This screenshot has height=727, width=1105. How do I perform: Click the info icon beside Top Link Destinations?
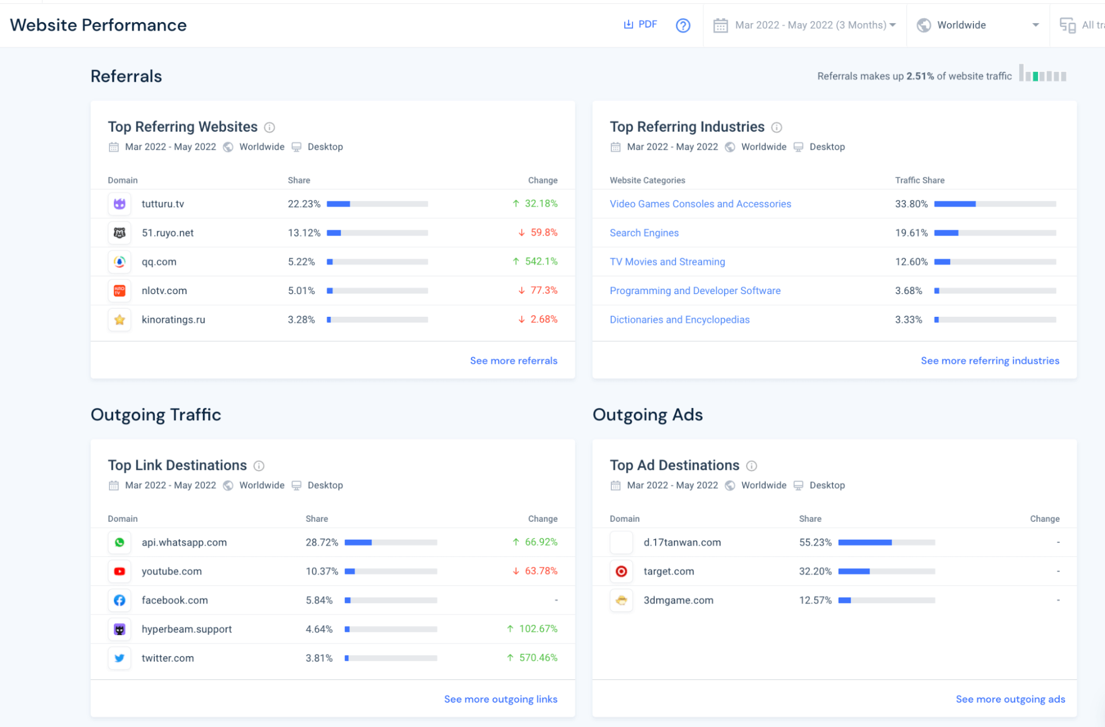tap(259, 466)
